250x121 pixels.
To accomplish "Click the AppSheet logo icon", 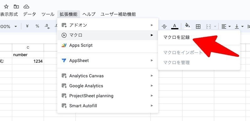I will (64, 60).
